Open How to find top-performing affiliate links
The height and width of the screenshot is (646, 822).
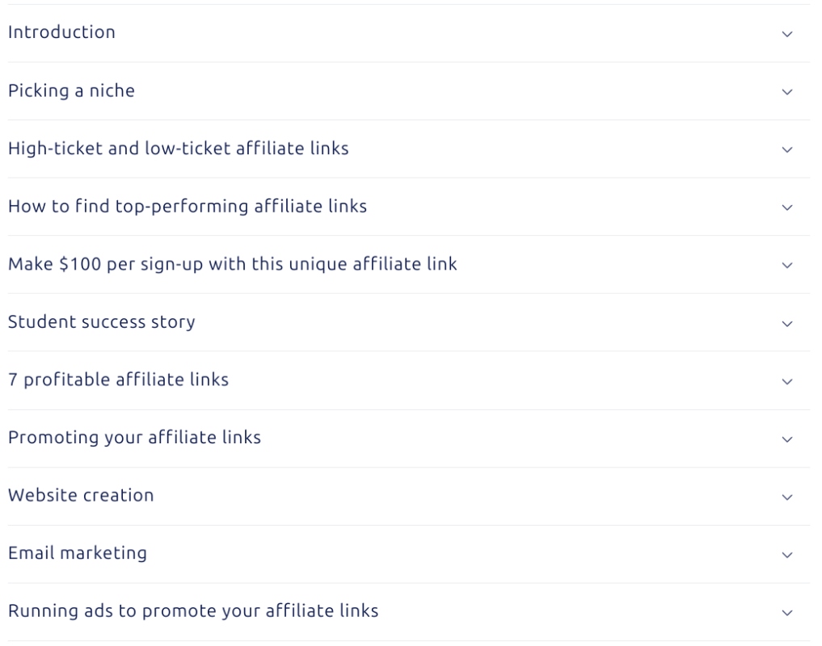pyautogui.click(x=188, y=207)
